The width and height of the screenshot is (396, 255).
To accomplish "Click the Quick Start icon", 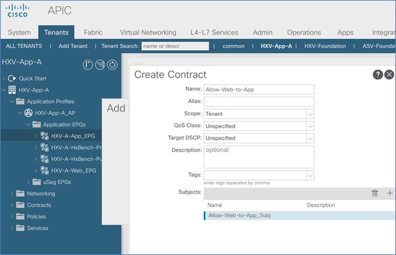I will pyautogui.click(x=12, y=78).
